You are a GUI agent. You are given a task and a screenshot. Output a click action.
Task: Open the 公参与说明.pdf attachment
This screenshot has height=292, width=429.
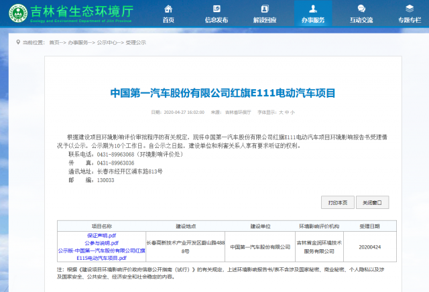click(101, 243)
